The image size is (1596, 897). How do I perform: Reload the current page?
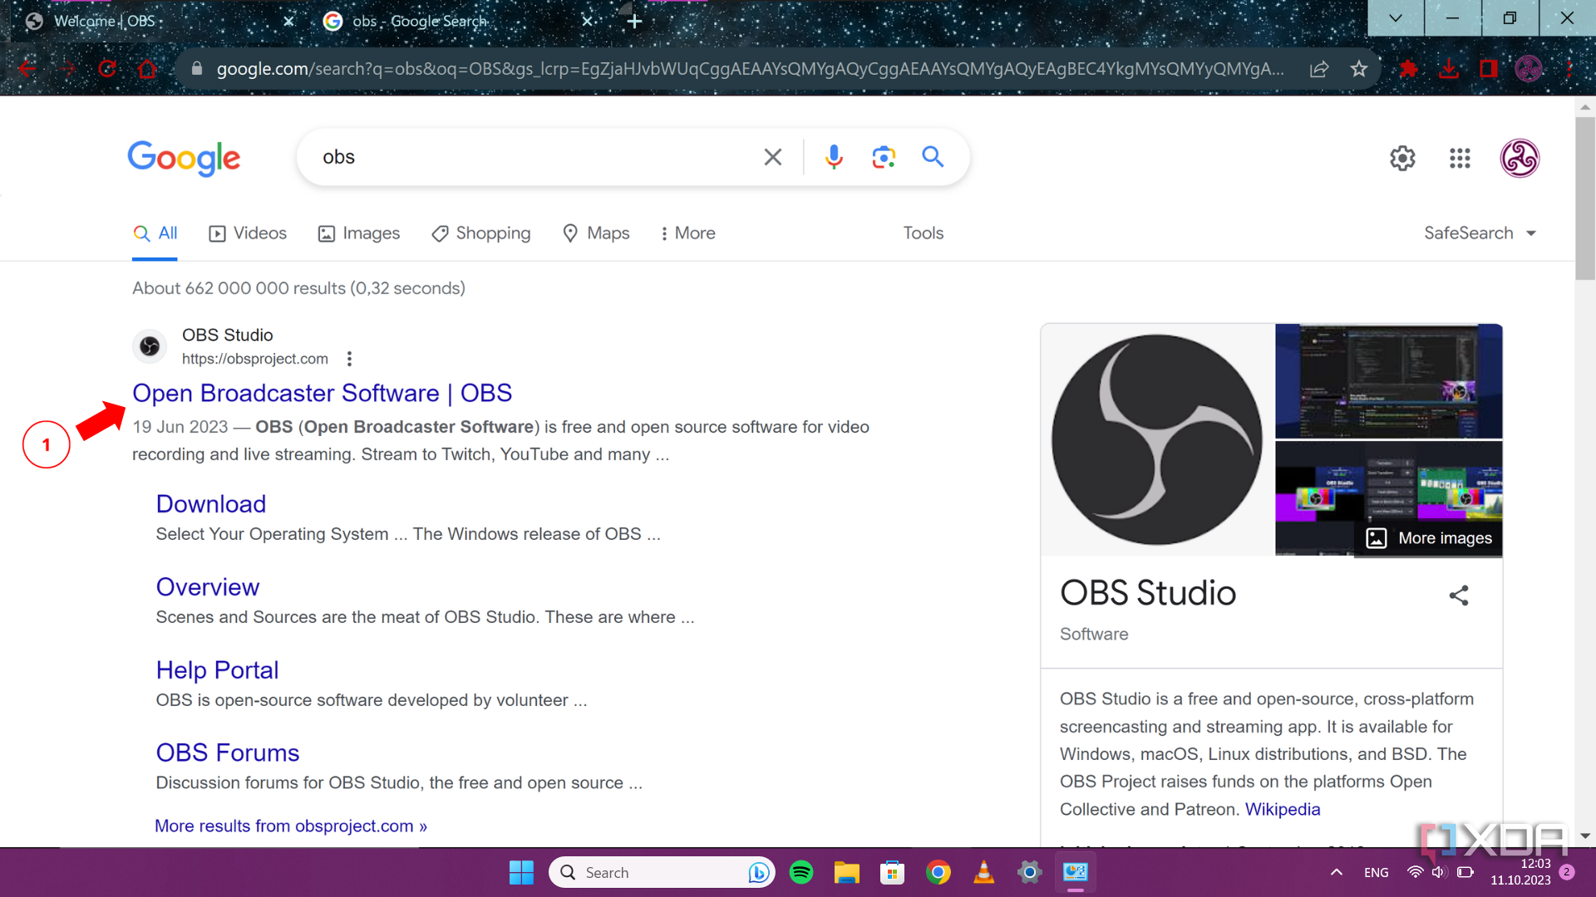point(108,69)
